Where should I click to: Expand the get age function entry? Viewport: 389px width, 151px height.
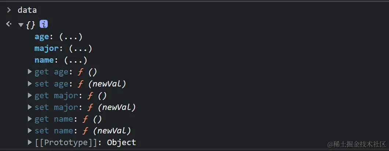[30, 72]
